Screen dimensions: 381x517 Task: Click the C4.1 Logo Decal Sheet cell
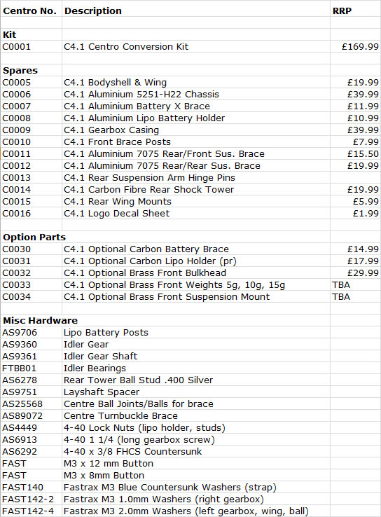(x=196, y=214)
